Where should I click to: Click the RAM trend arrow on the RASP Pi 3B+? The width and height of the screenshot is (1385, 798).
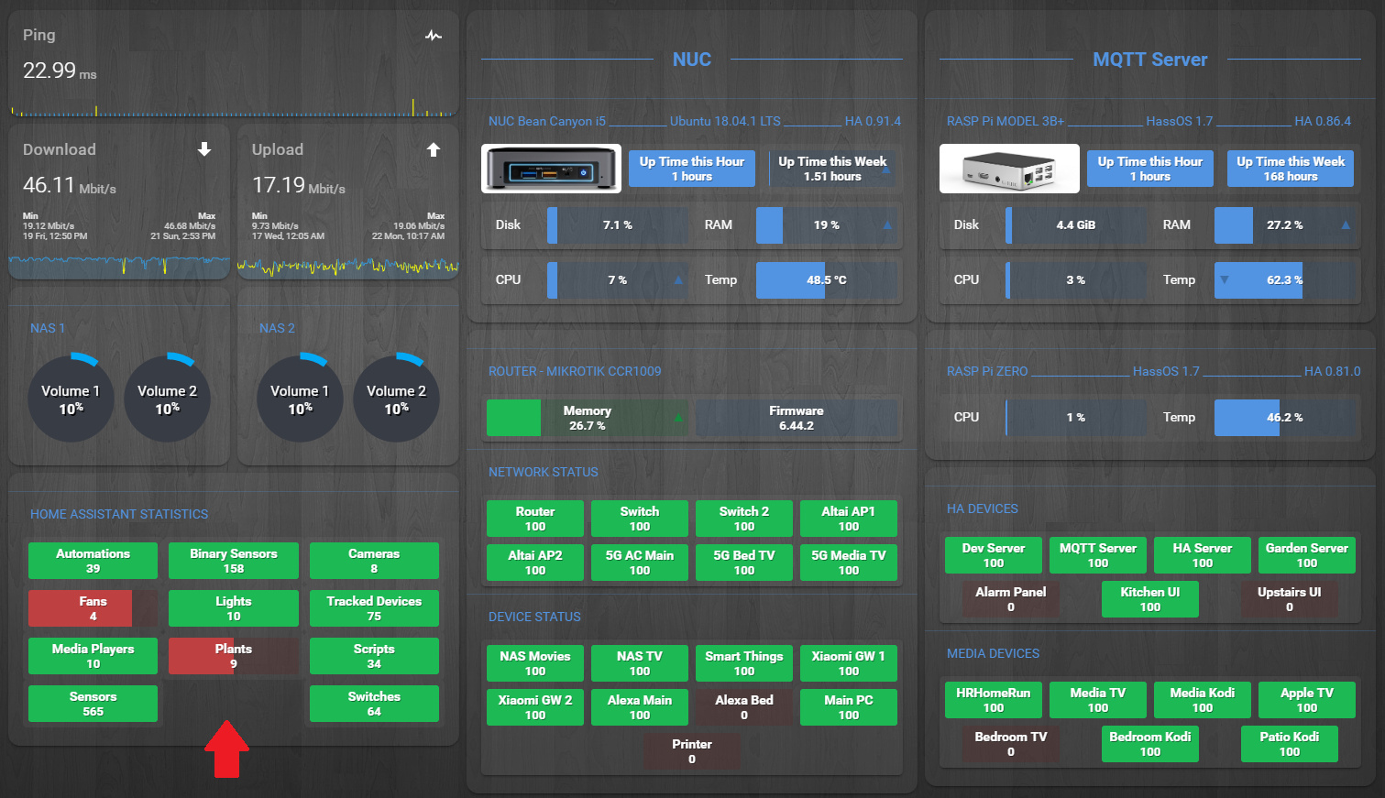click(x=1344, y=225)
